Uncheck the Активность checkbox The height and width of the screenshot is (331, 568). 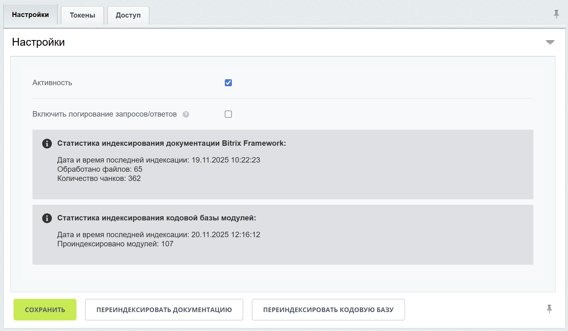coord(228,83)
